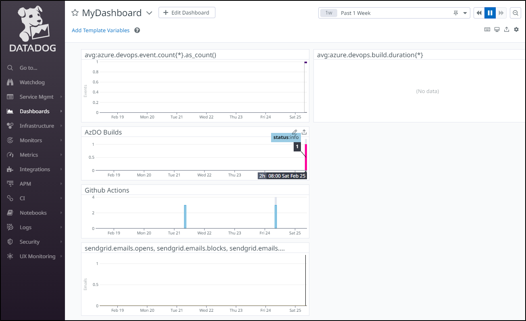Image resolution: width=526 pixels, height=321 pixels.
Task: Pause live dashboard updates
Action: tap(490, 13)
